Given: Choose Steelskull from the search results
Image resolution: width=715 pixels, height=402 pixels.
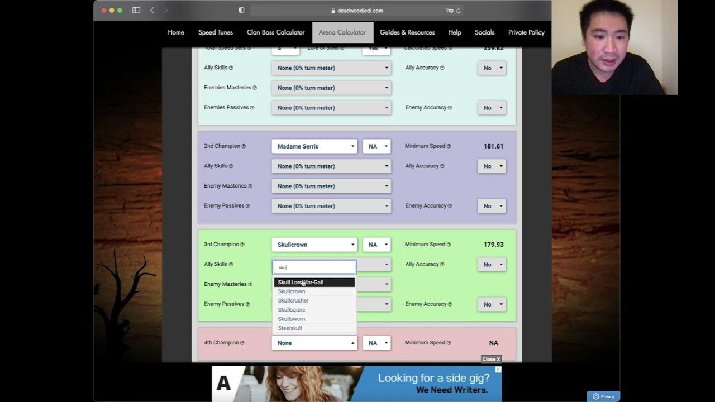Looking at the screenshot, I should click(x=314, y=328).
